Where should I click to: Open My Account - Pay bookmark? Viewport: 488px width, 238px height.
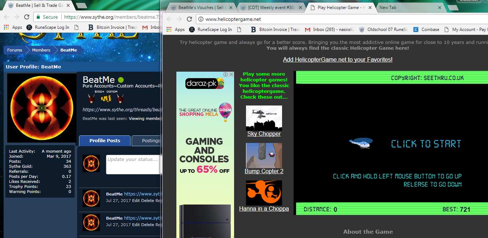click(466, 30)
